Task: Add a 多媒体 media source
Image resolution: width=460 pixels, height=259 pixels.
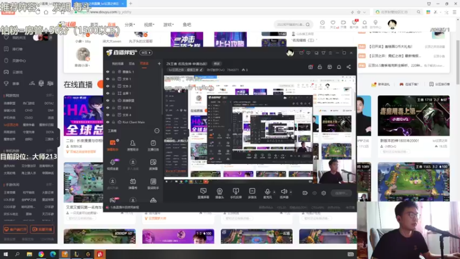Action: (x=252, y=193)
